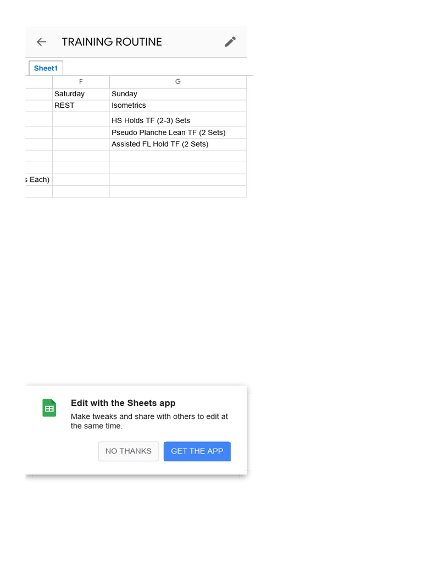Click the back arrow icon
This screenshot has width=422, height=563.
click(x=41, y=42)
